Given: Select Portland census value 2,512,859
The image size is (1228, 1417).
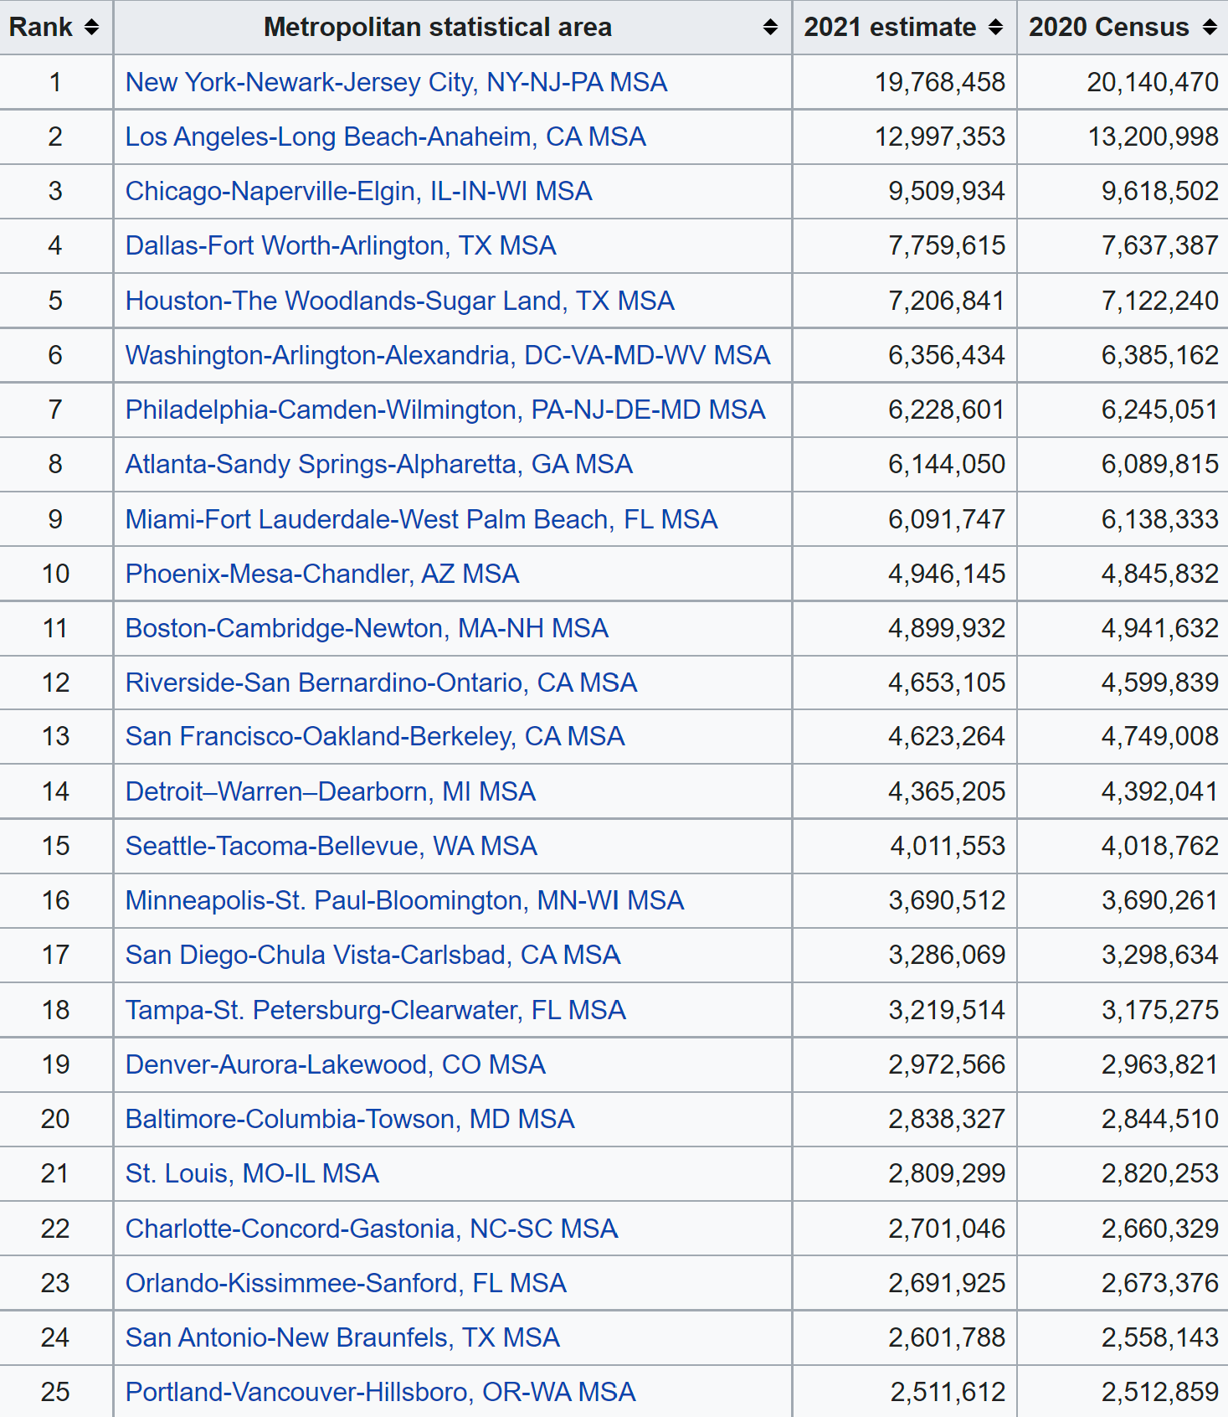Looking at the screenshot, I should pyautogui.click(x=1160, y=1392).
